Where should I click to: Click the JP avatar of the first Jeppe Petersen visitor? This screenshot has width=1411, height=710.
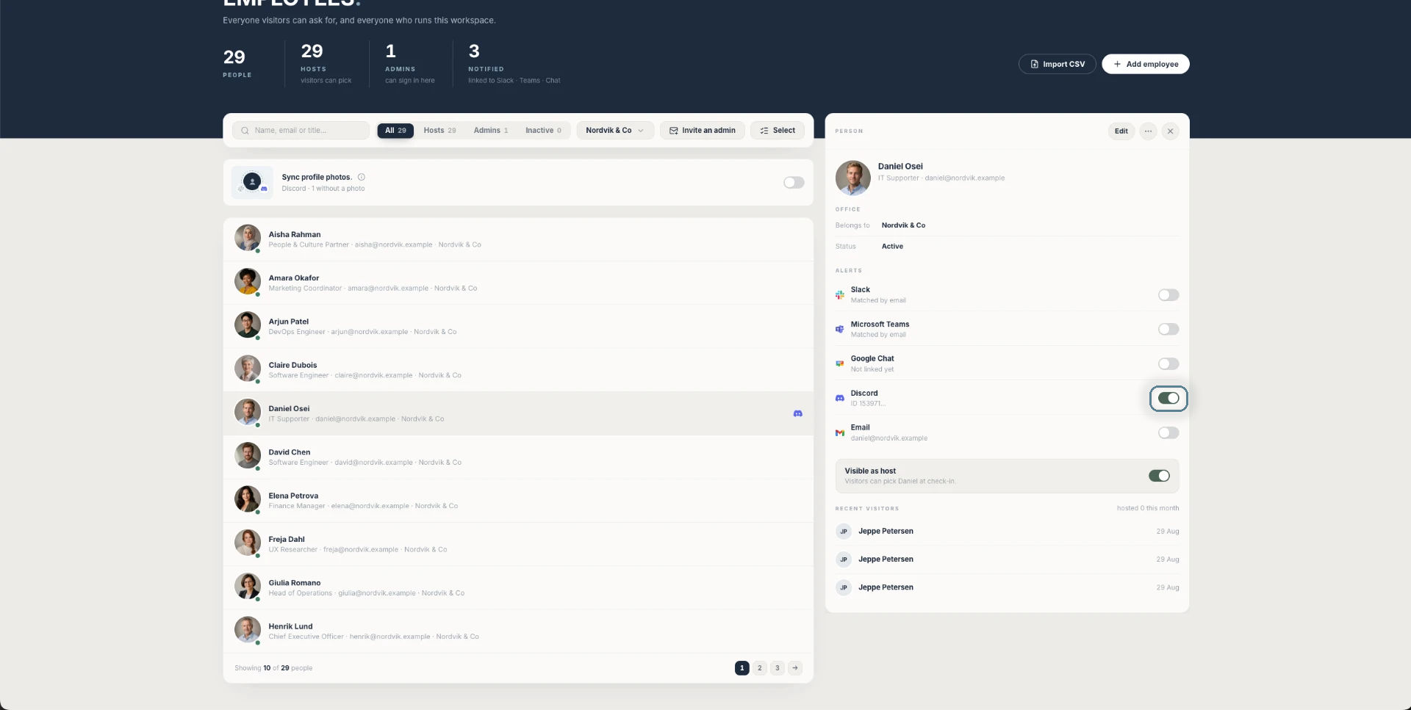point(844,531)
